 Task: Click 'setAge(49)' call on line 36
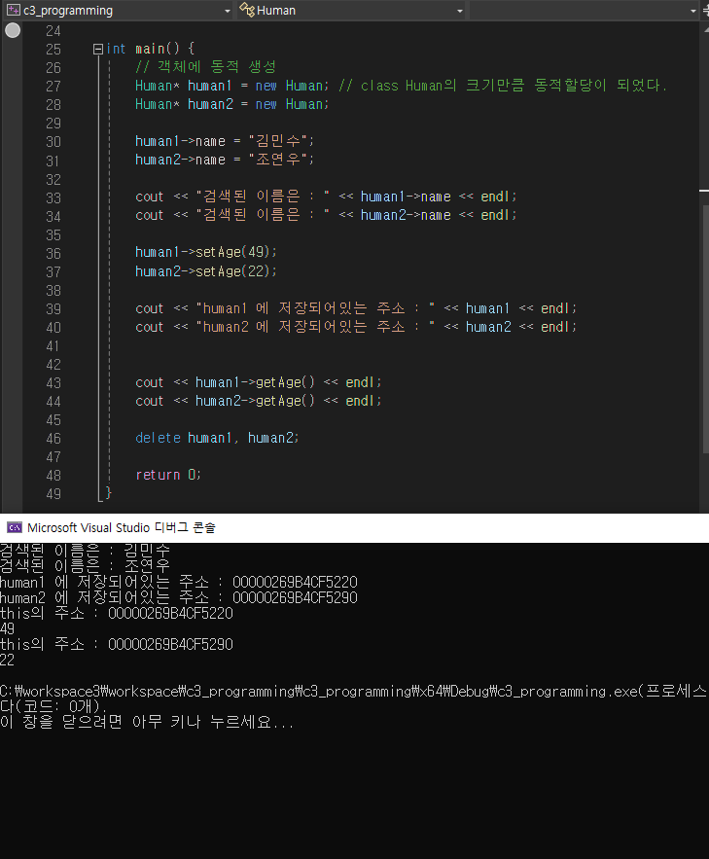pos(233,252)
